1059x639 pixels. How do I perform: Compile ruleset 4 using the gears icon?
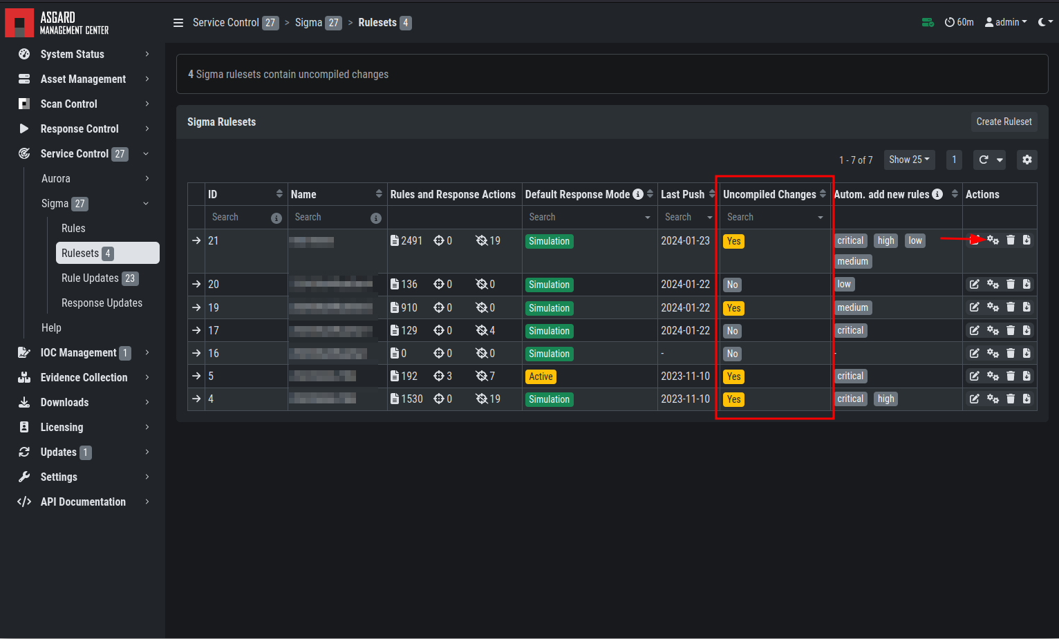993,399
